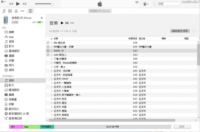This screenshot has width=200, height=132.
Task: Click the horizontal scrollbar right arrow
Action: [x=196, y=120]
